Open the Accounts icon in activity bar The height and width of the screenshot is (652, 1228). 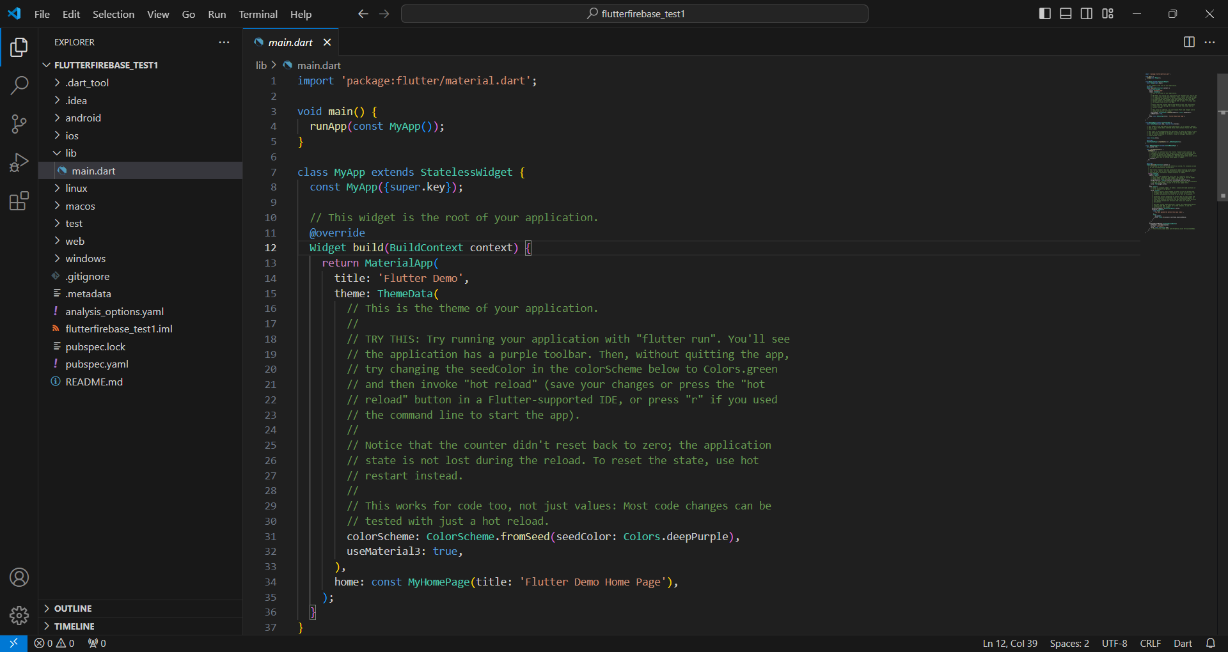pyautogui.click(x=19, y=577)
